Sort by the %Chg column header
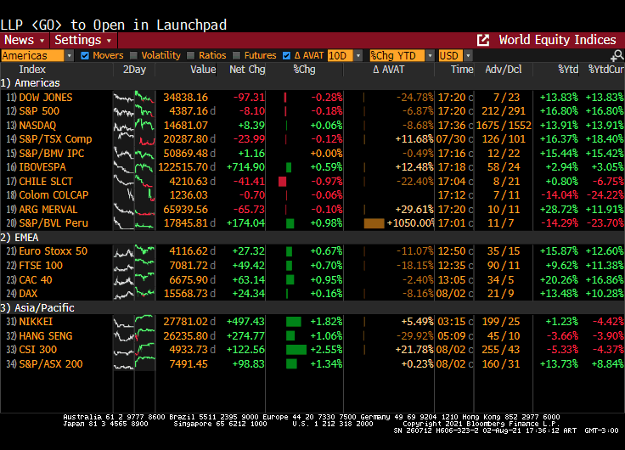625x450 pixels. [304, 70]
